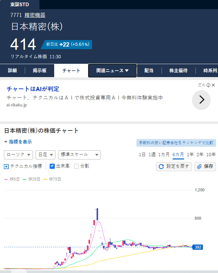Click the 日本精密(株)の株価チャート heading
Viewport: 218px width, 273px height.
pos(41,130)
